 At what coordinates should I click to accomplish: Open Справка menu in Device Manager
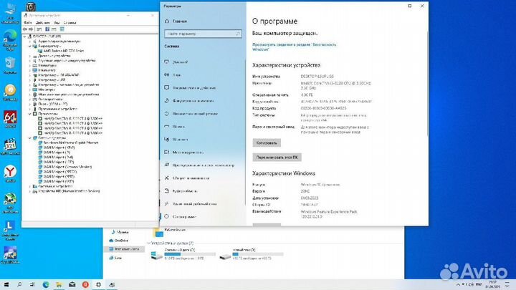pos(70,23)
